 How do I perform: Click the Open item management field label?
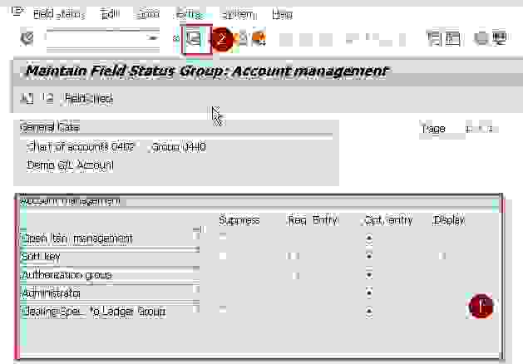76,238
